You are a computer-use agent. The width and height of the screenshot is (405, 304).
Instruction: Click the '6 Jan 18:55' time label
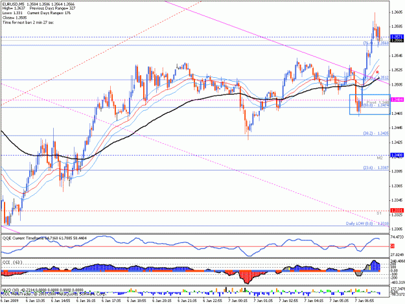coord(137,301)
